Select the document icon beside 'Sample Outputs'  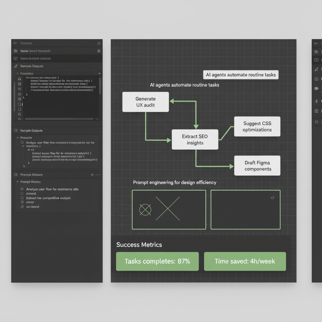15,51
